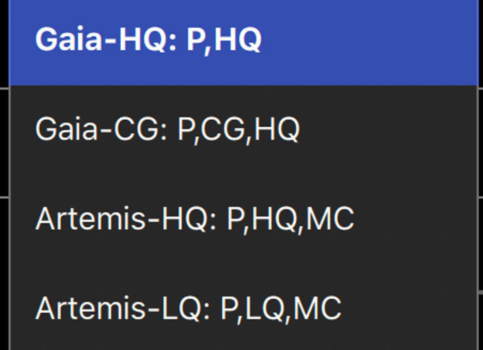Click the bold Gaia-HQ list item
Screen dimensions: 483x350
[x=243, y=42]
